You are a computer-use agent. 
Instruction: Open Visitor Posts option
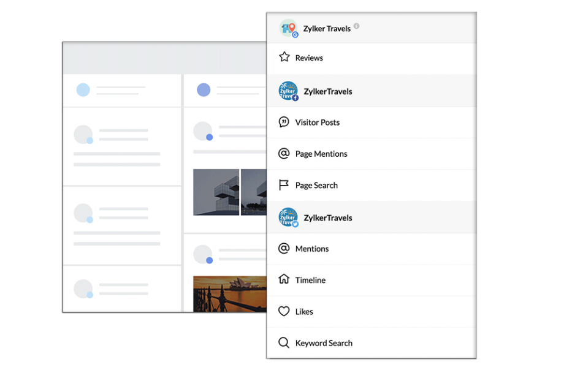pos(372,123)
